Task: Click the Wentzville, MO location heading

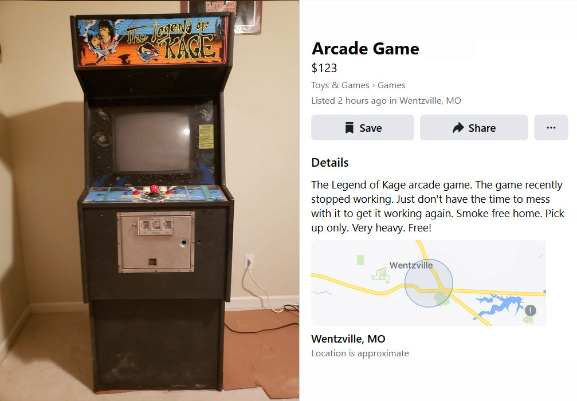Action: click(348, 339)
